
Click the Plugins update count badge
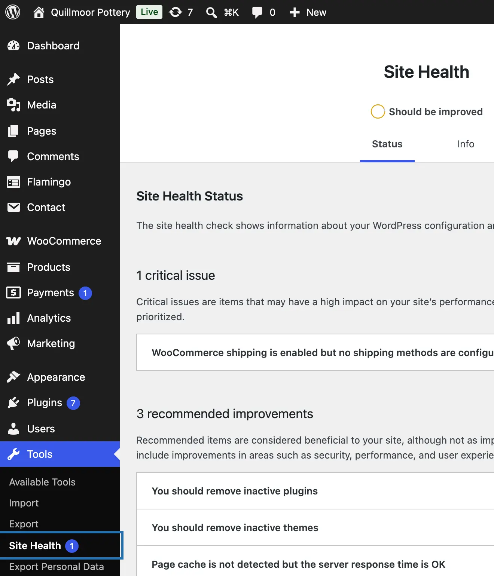tap(73, 403)
